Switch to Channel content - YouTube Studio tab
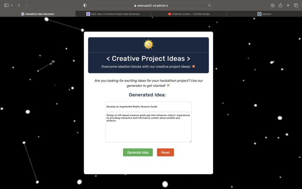The height and width of the screenshot is (189, 302). pos(189,14)
